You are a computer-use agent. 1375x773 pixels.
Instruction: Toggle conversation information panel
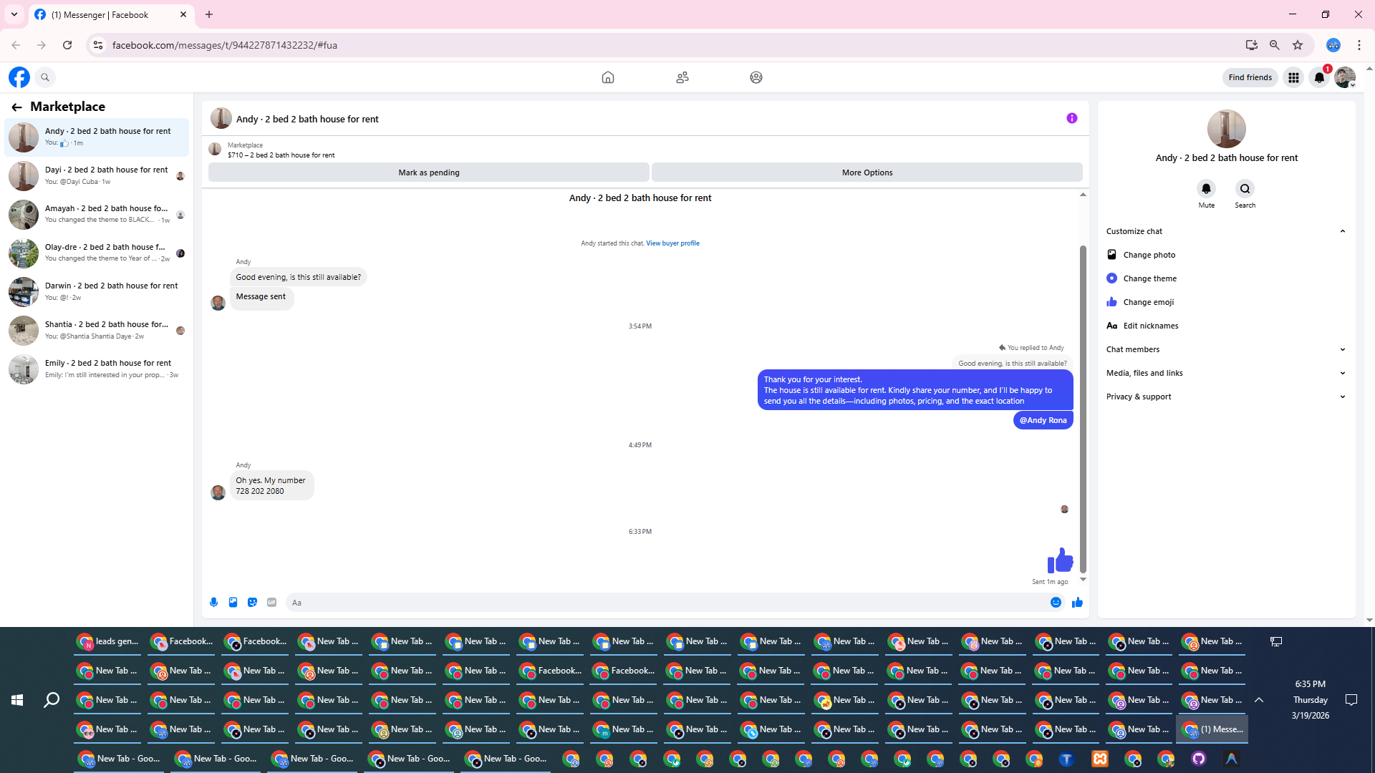pos(1071,119)
